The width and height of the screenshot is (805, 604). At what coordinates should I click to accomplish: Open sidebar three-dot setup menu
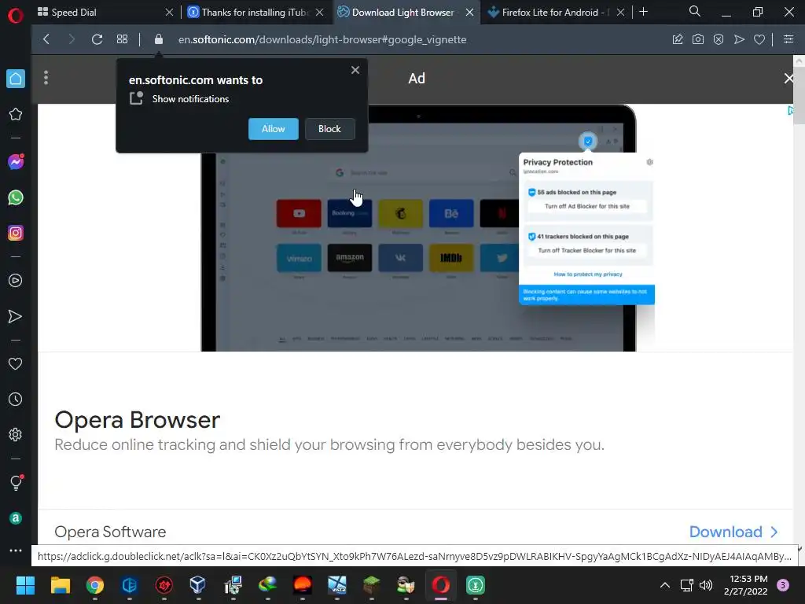click(x=16, y=550)
